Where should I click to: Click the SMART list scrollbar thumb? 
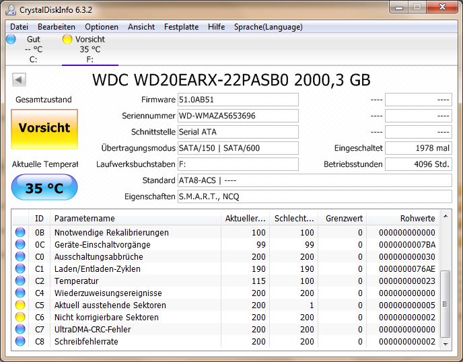[x=446, y=304]
